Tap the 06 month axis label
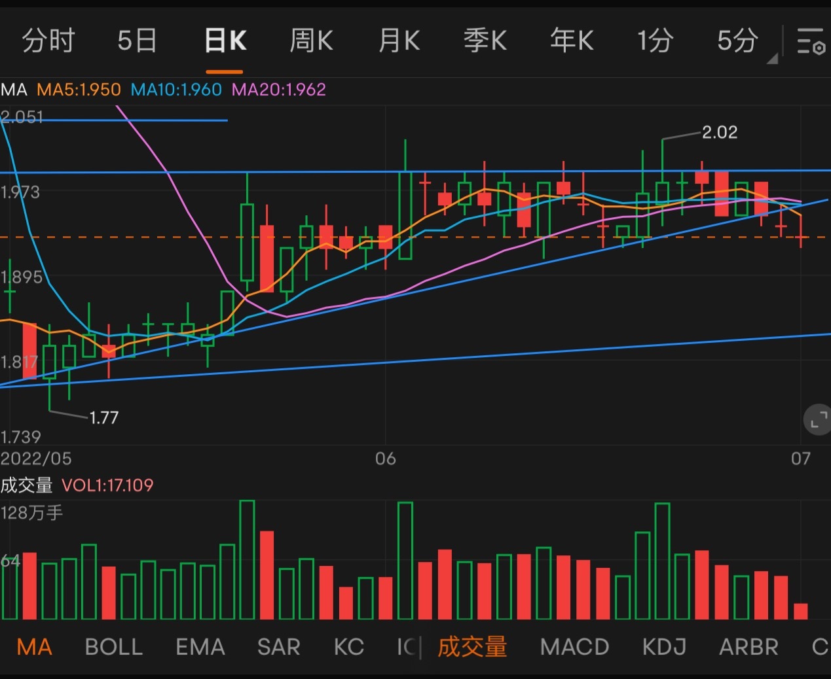This screenshot has height=679, width=831. tap(386, 458)
